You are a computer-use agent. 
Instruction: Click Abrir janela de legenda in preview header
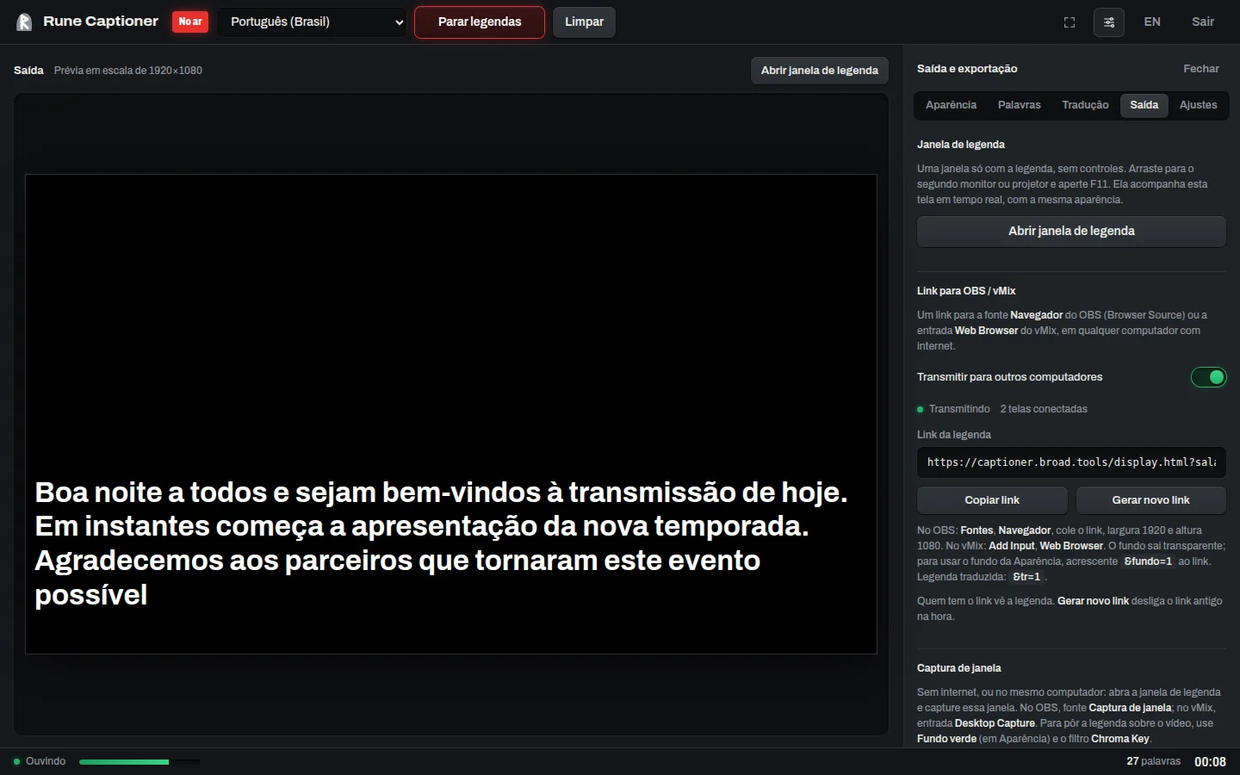(x=820, y=71)
